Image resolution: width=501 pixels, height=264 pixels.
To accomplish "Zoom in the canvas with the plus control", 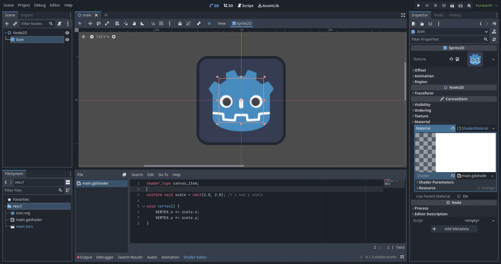I will (114, 37).
